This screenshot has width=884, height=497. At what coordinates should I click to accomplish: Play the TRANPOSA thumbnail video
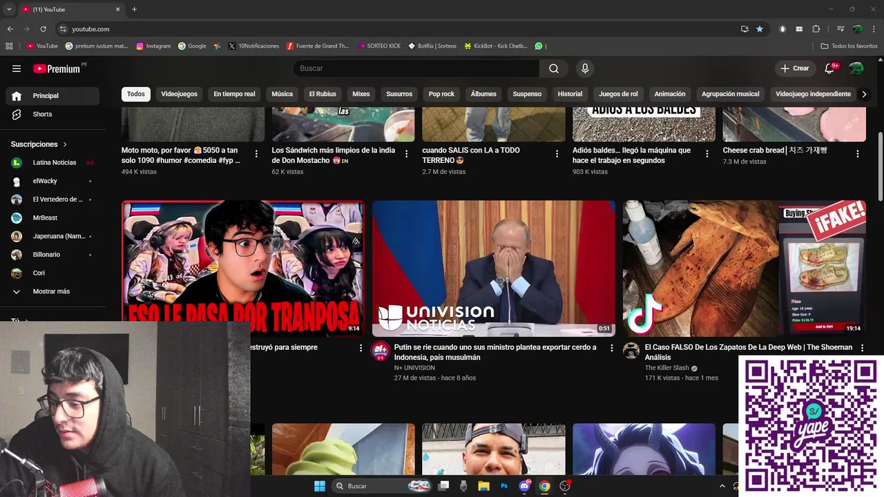pos(243,269)
